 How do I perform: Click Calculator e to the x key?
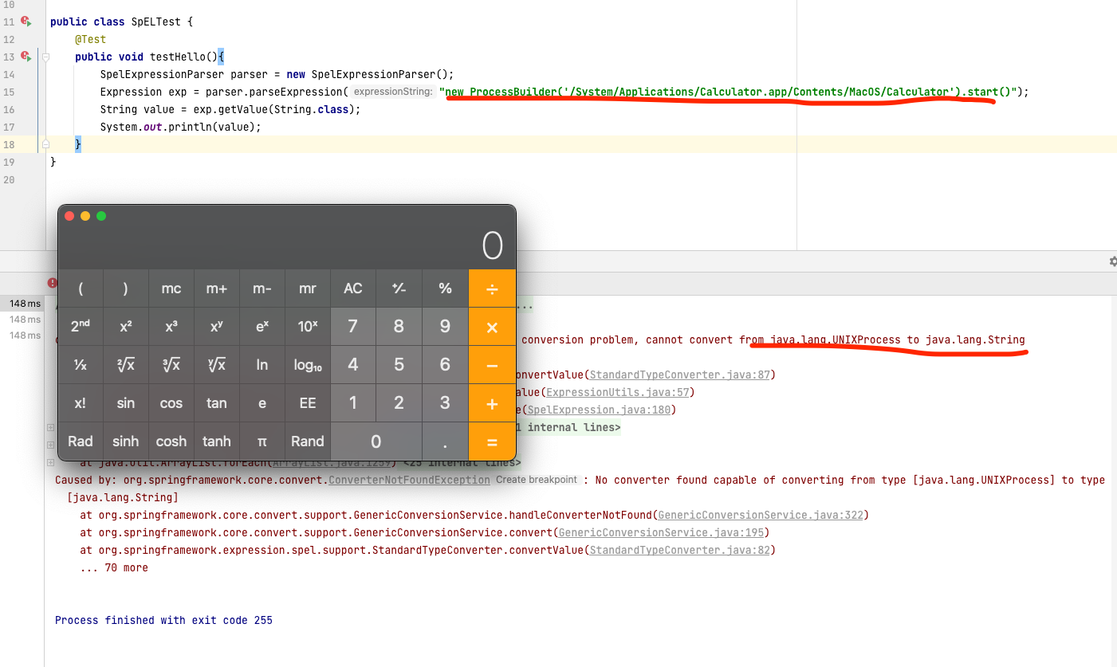click(x=262, y=327)
